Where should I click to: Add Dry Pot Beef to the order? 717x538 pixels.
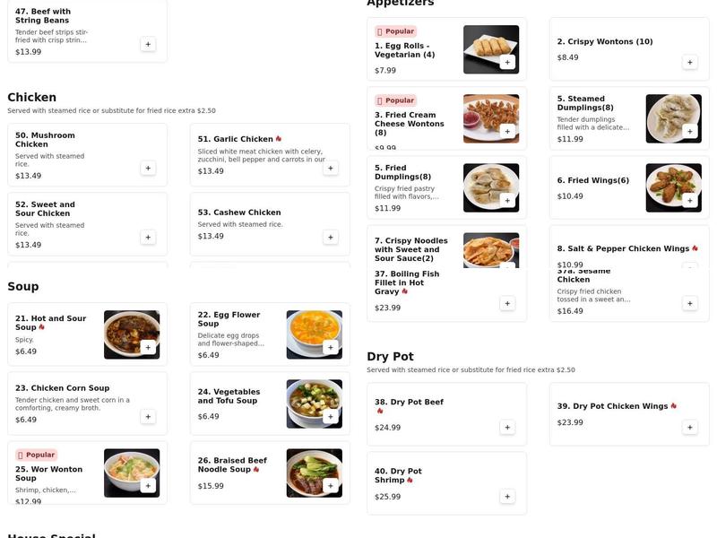pos(506,428)
